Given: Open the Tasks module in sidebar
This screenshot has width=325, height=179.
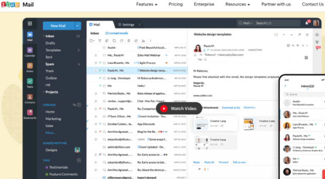Looking at the screenshot, I should [x=30, y=83].
